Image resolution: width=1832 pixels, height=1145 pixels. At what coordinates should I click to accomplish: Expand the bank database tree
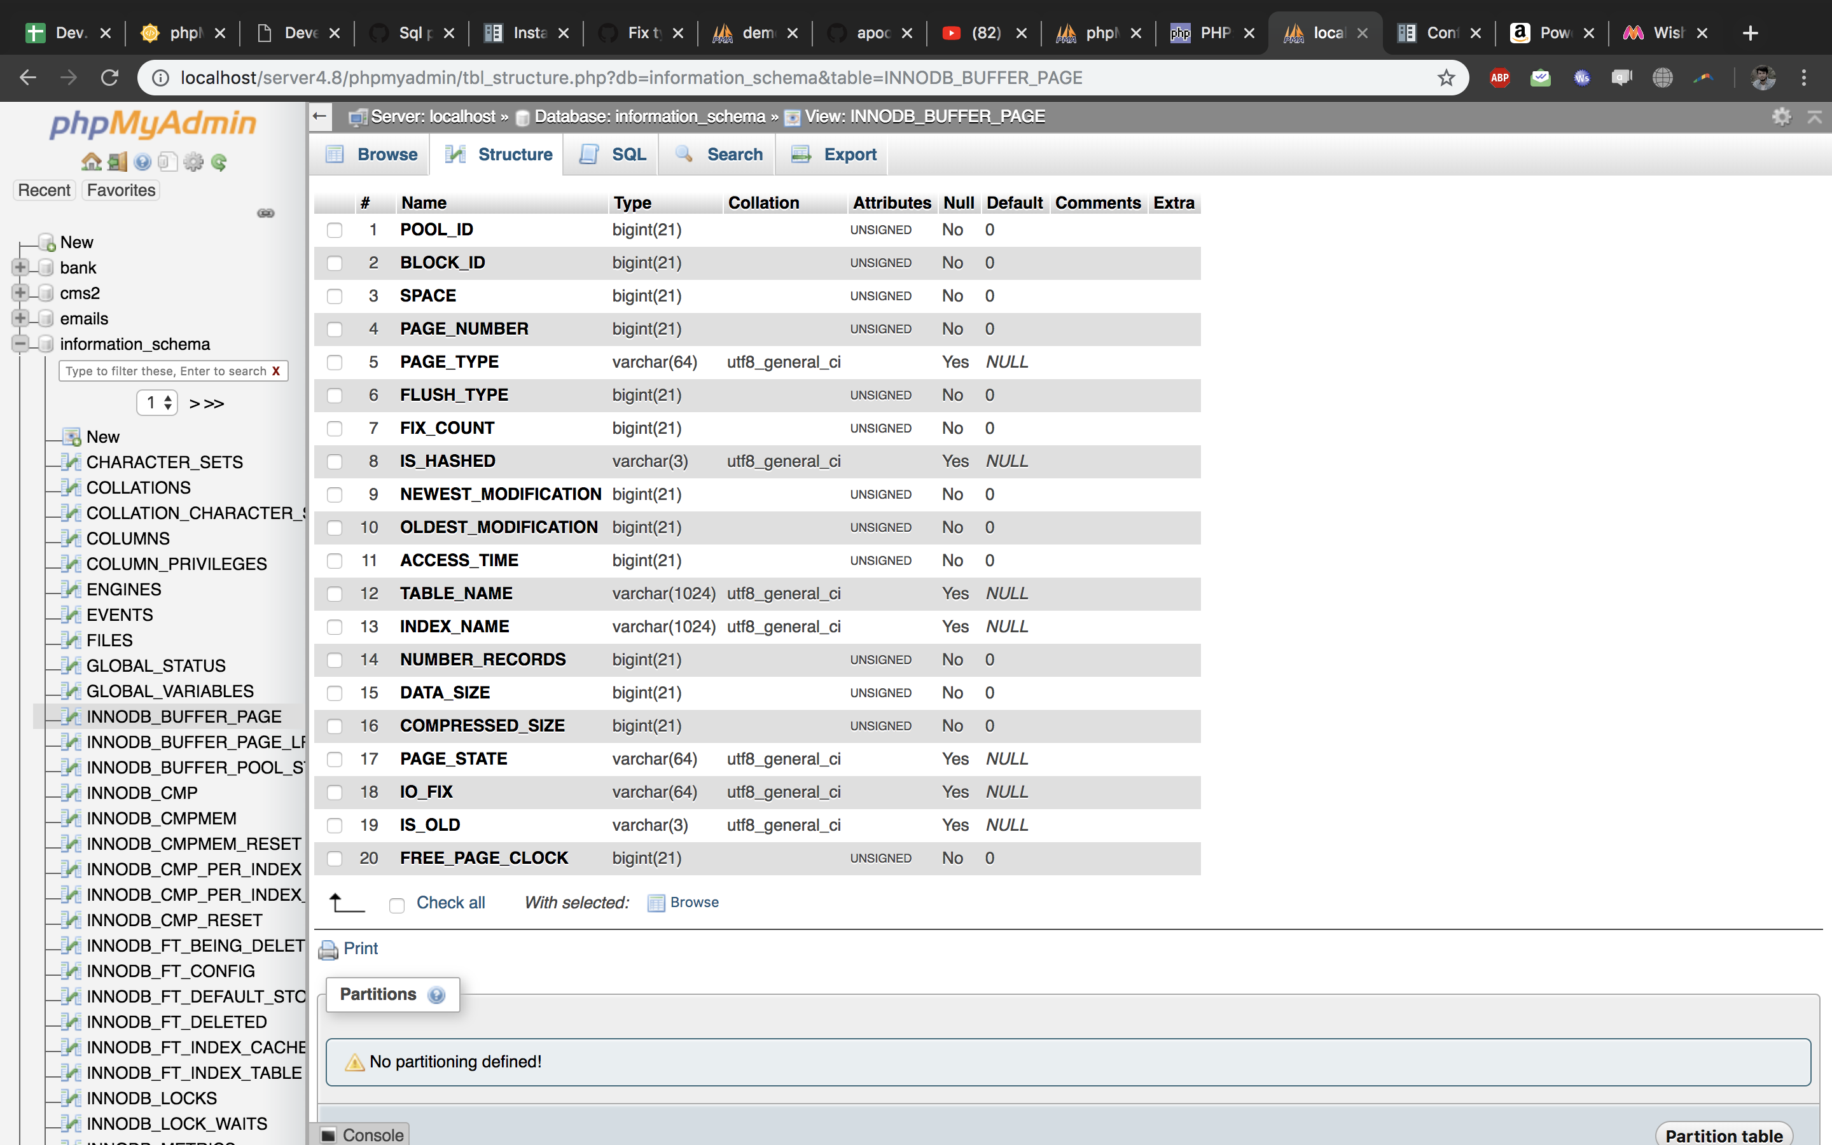click(20, 267)
